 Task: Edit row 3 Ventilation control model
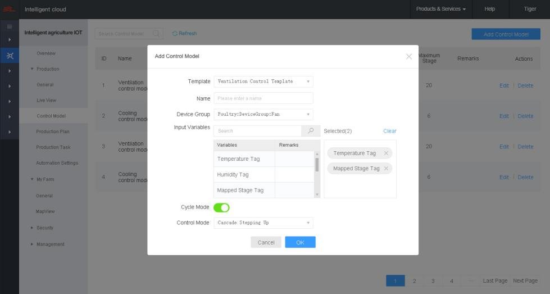pos(504,147)
